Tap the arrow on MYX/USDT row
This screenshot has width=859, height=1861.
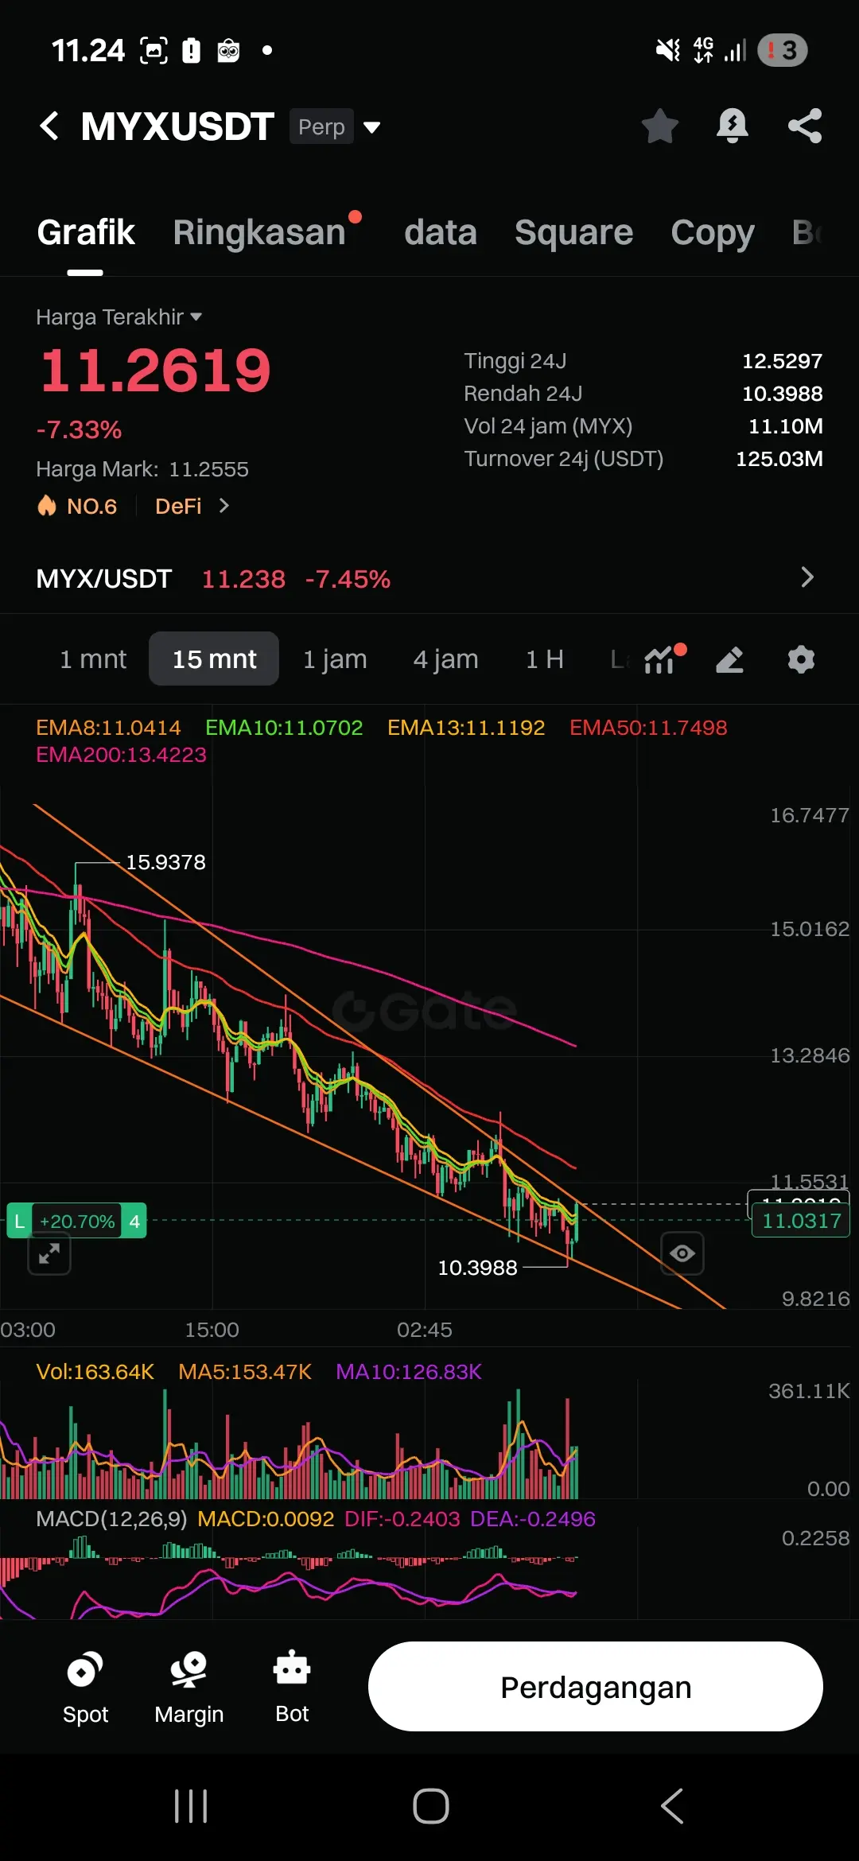coord(807,577)
